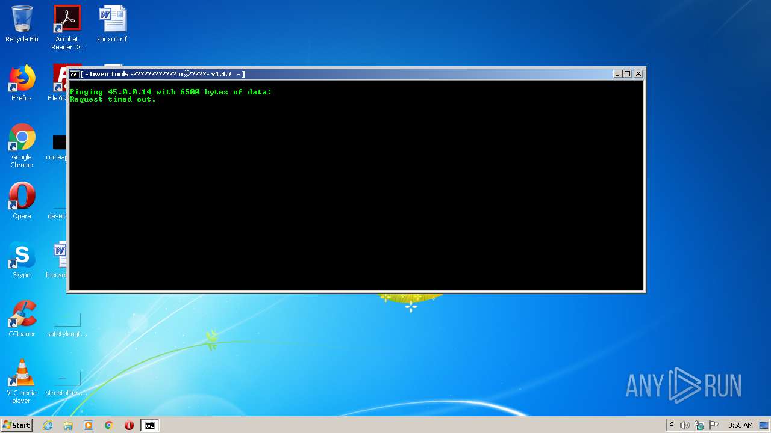Open Opera from the taskbar
Screen dimensions: 771x433
[x=129, y=425]
